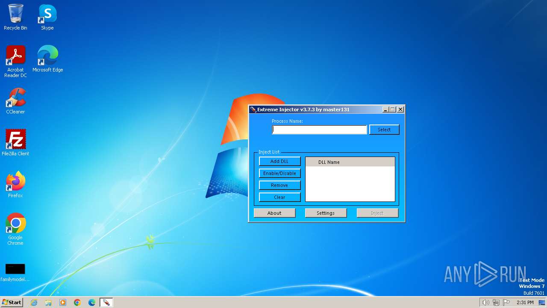Clear the inject list

279,197
